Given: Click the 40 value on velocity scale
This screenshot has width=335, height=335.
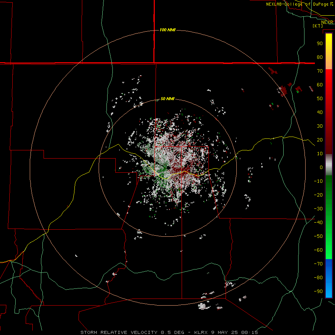Looking at the screenshot, I should pos(320,112).
